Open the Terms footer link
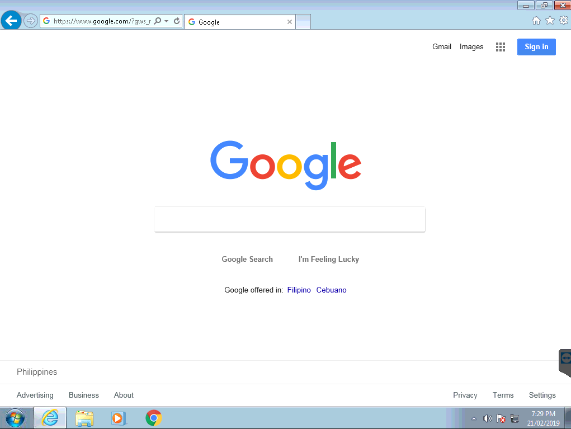This screenshot has height=429, width=571. tap(503, 395)
